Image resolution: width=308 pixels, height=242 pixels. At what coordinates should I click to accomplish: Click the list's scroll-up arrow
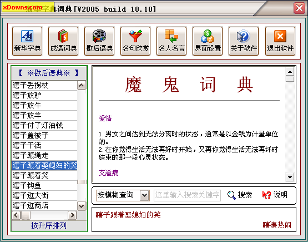click(82, 86)
